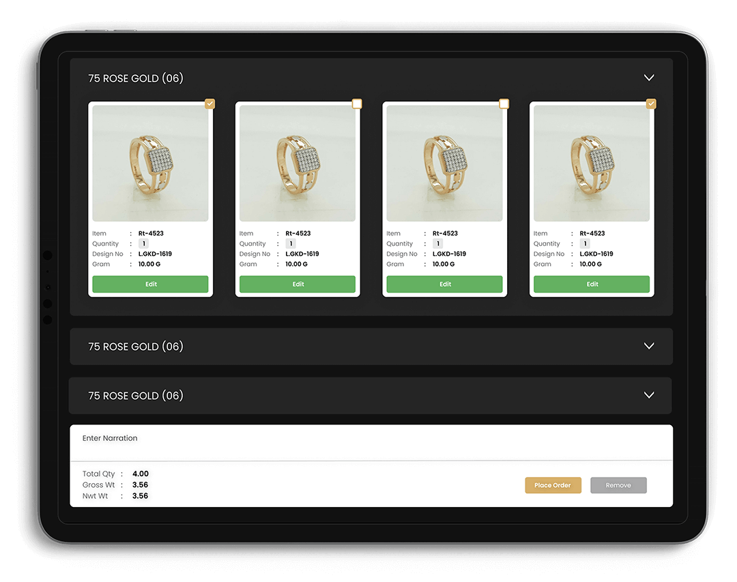Open the ring photo on the first card
The height and width of the screenshot is (582, 737).
coord(150,163)
